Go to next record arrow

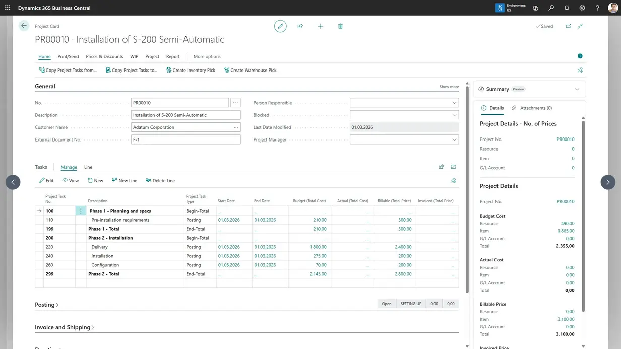click(x=608, y=182)
